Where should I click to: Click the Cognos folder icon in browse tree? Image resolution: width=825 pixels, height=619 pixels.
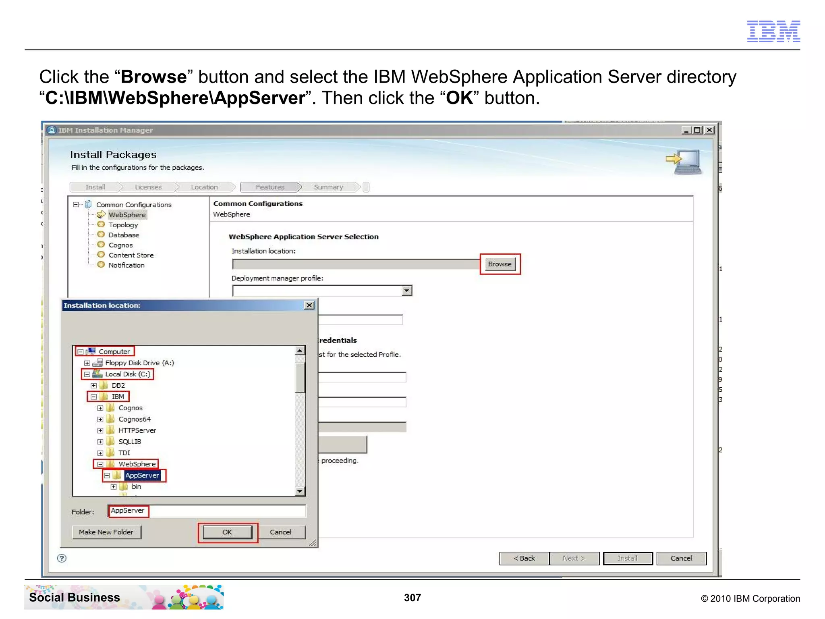click(x=111, y=408)
